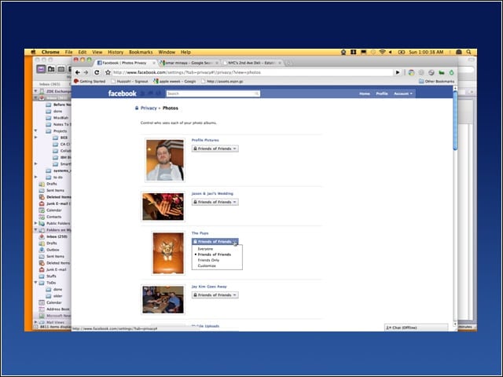Click the Time Machine clock icon in the menu bar
Screen dimensions: 503x377
pos(373,52)
